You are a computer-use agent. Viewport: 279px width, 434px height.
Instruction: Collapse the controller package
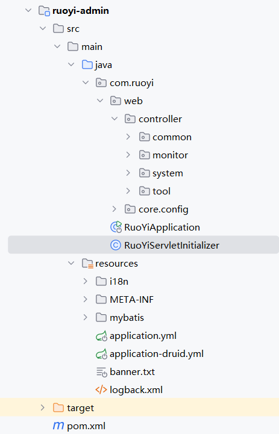(114, 119)
